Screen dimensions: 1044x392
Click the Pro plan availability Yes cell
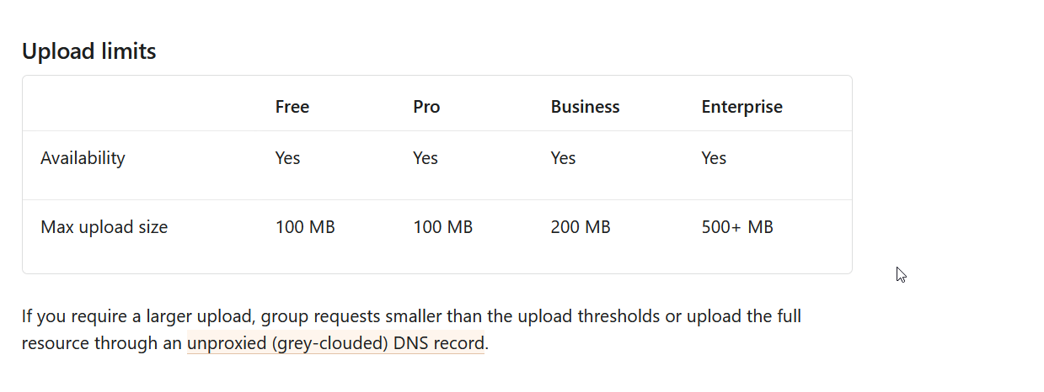coord(426,158)
